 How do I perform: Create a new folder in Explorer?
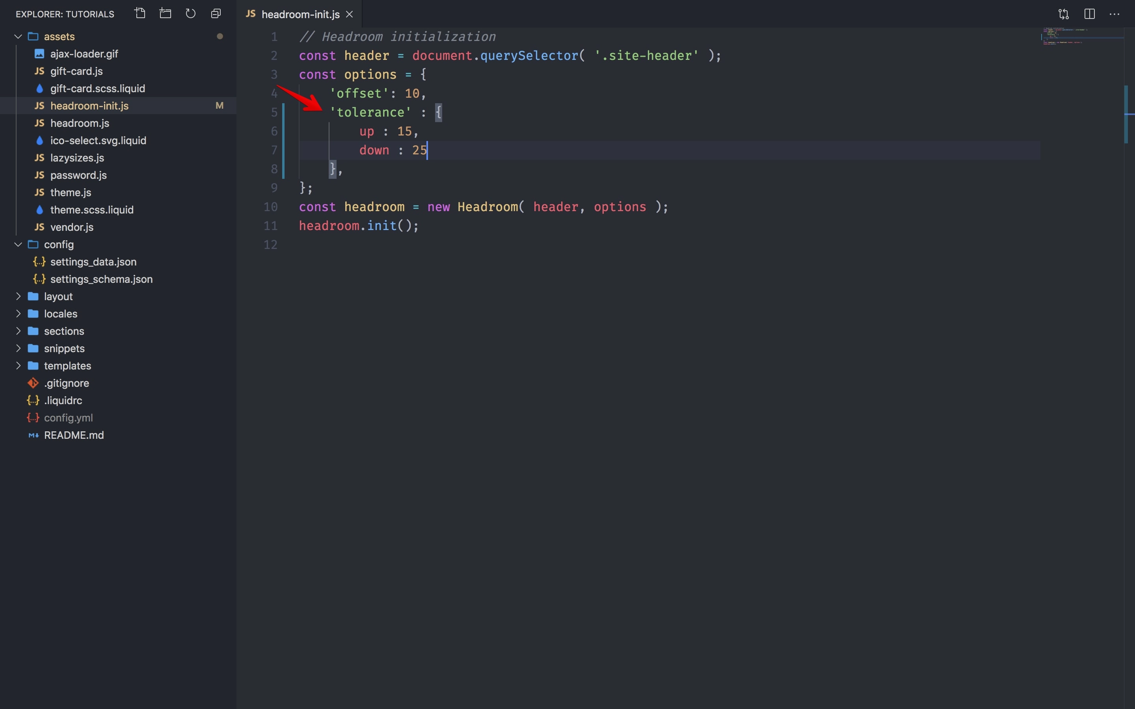point(165,14)
